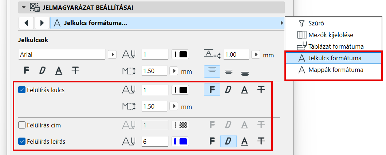Click blue pen color swatch for leírás

click(x=180, y=141)
